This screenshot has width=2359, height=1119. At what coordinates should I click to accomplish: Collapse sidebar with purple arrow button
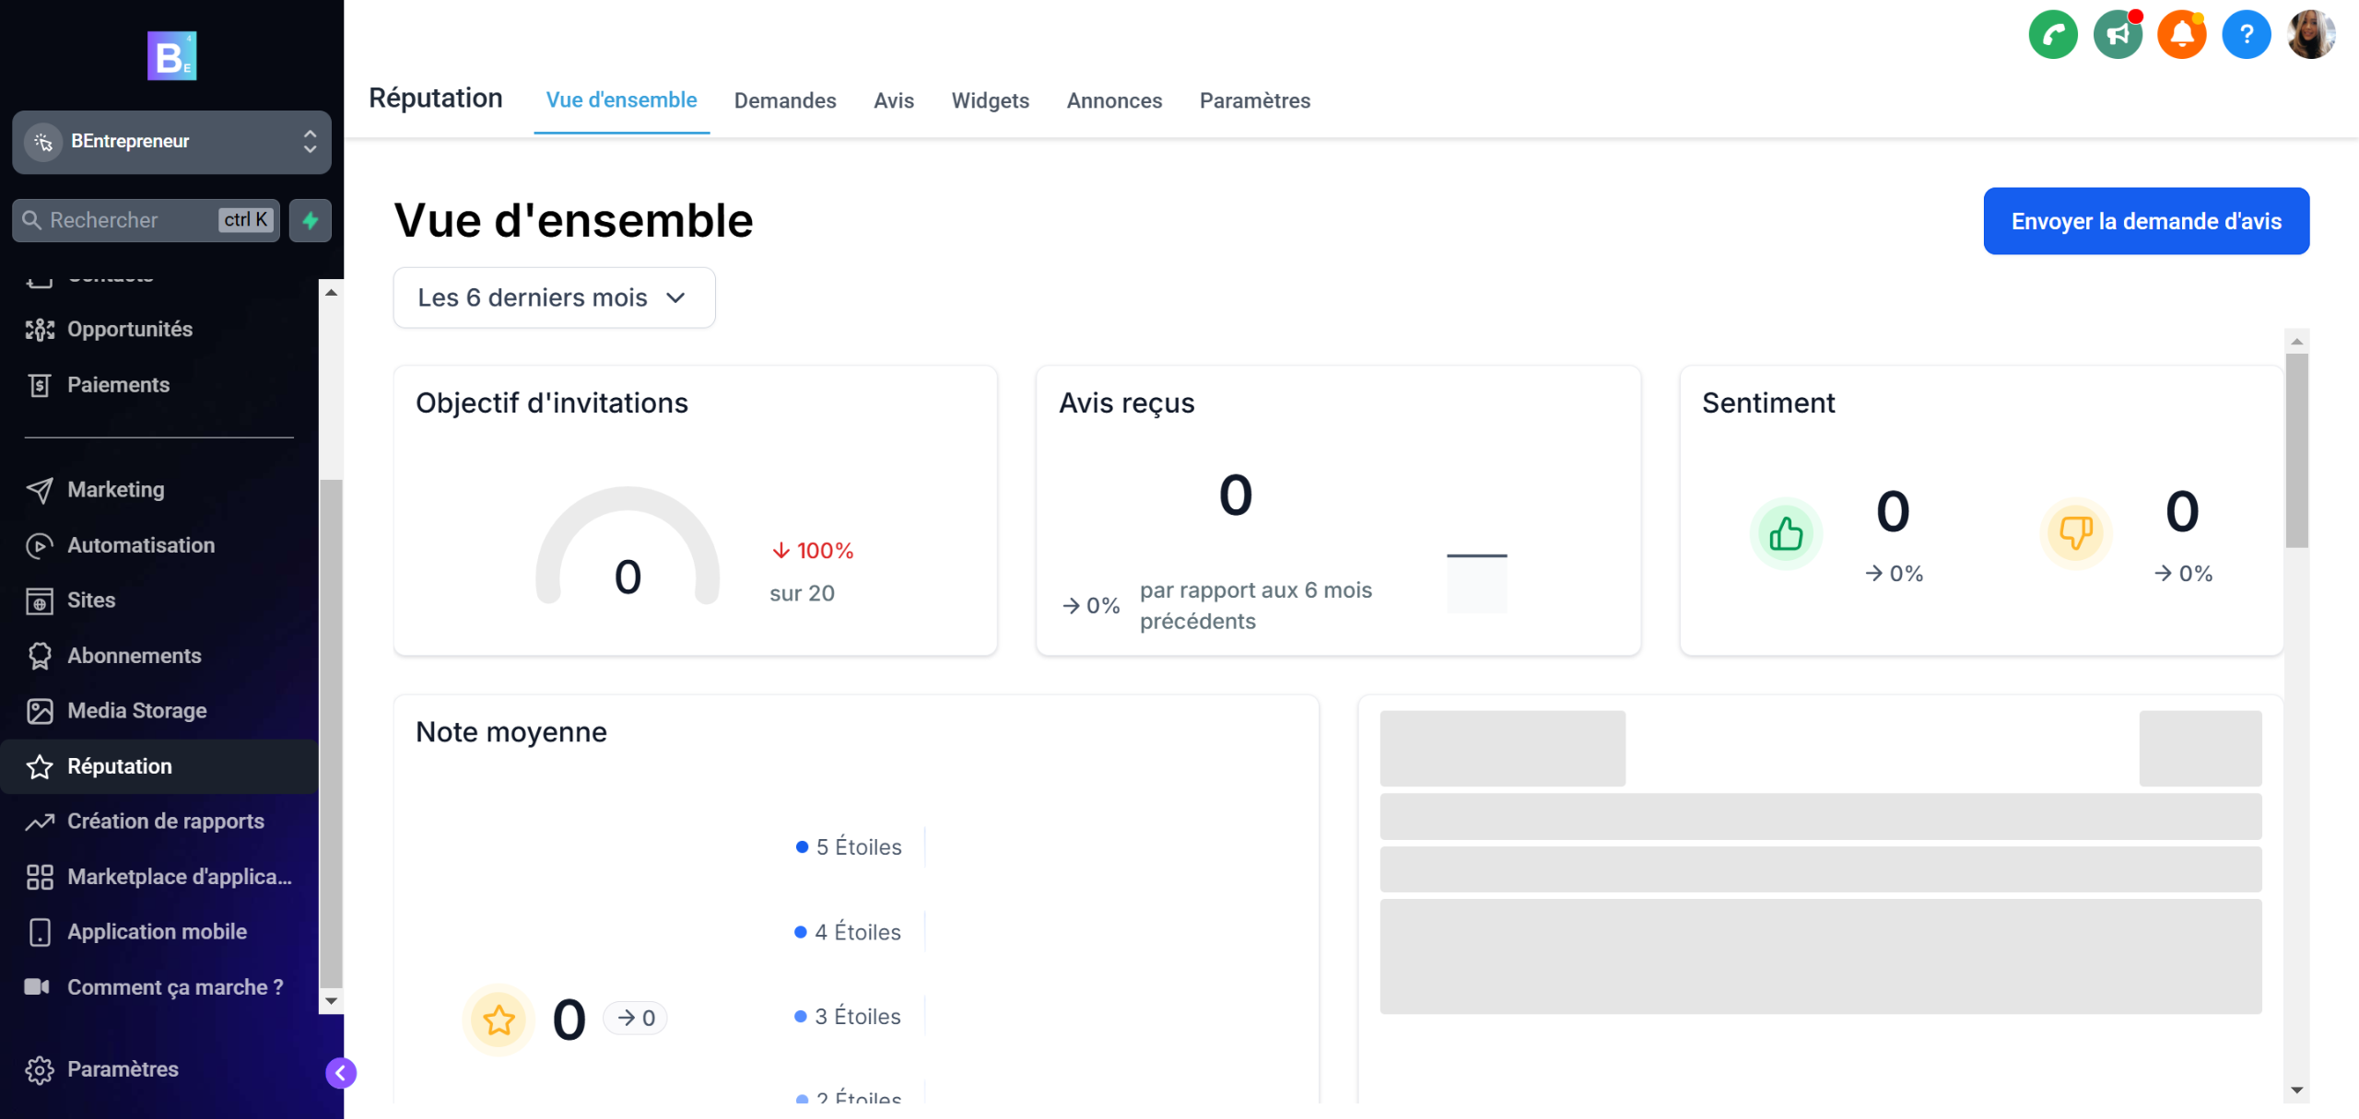click(x=341, y=1072)
